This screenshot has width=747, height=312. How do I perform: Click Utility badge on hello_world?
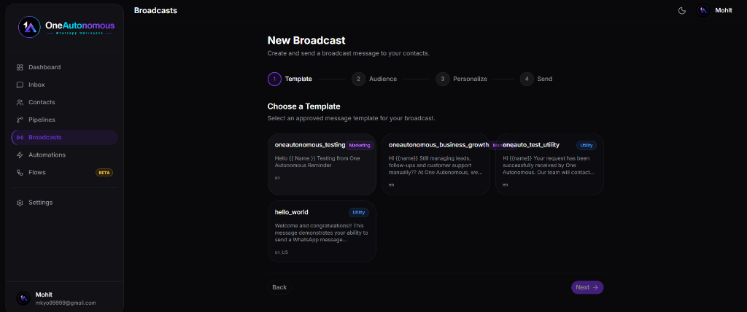[359, 212]
